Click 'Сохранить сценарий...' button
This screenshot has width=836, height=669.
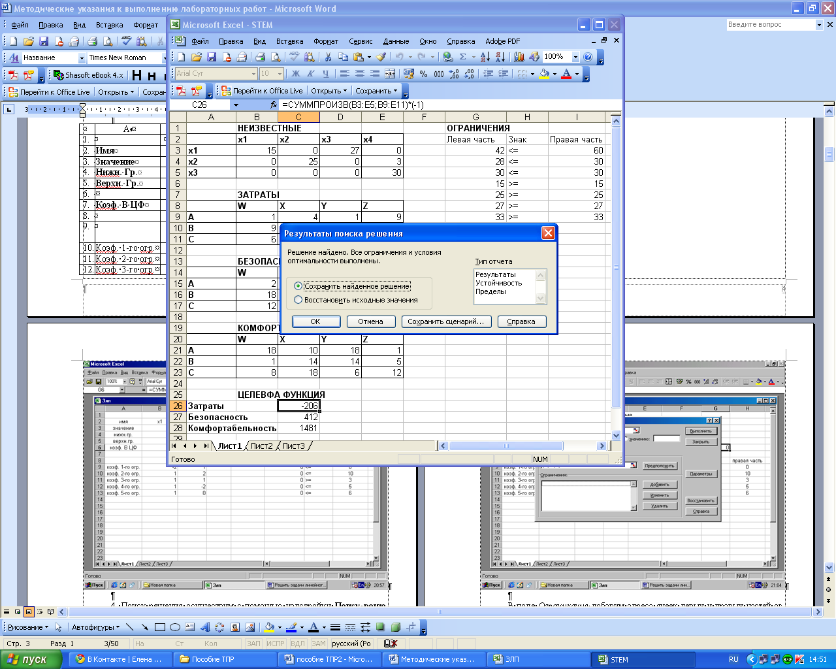pyautogui.click(x=445, y=321)
